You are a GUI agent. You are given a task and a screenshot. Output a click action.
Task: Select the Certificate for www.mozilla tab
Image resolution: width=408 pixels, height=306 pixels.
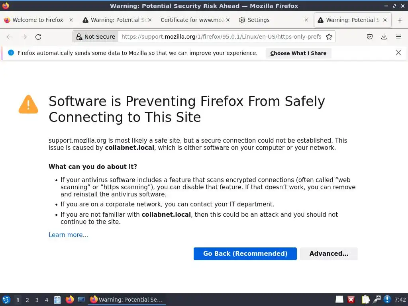point(192,20)
